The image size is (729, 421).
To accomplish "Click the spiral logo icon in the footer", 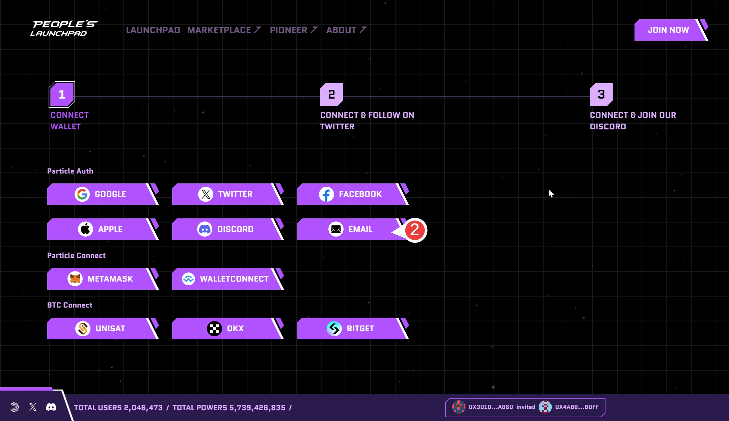I will tap(15, 407).
